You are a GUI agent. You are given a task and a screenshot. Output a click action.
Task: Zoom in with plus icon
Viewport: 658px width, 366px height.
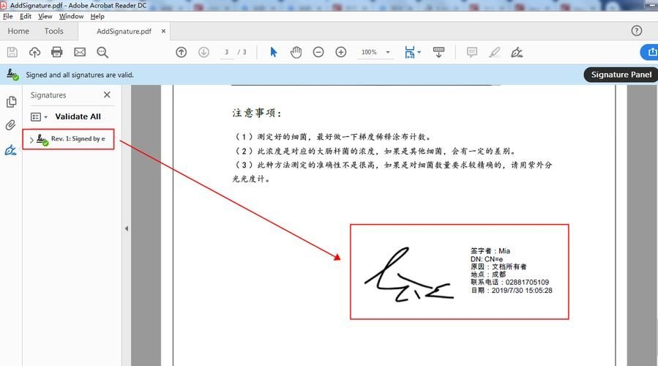coord(341,52)
